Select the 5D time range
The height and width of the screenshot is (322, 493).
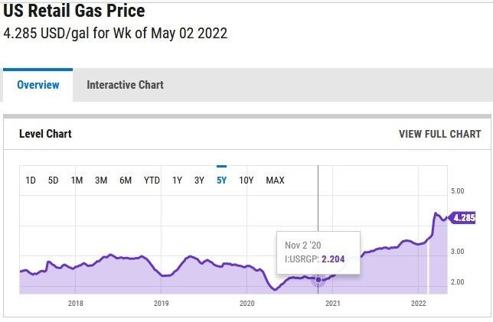tap(54, 181)
